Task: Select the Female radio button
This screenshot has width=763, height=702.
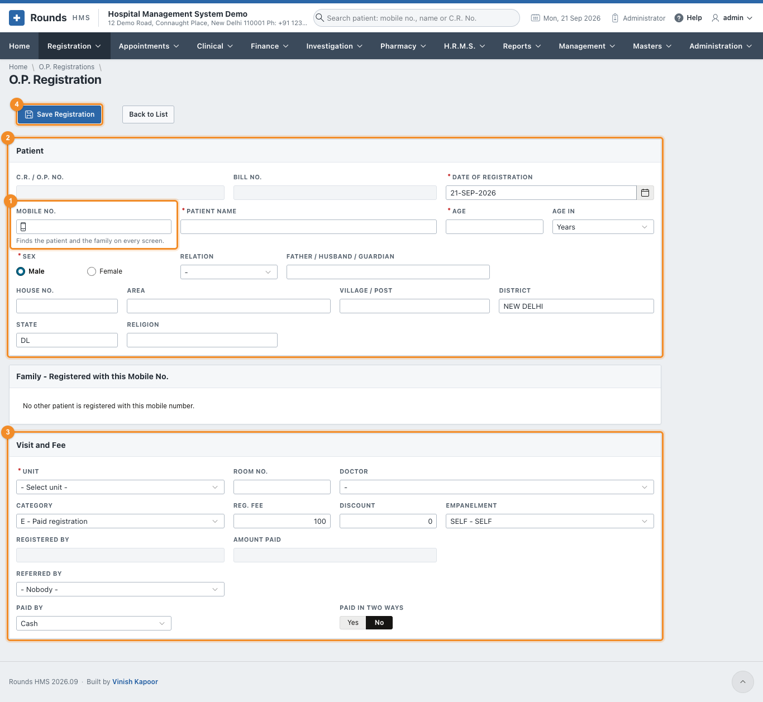Action: [x=92, y=271]
